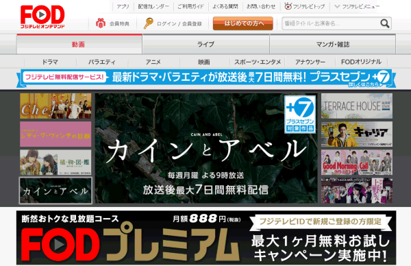Click the magnifying glass search icon

point(384,23)
